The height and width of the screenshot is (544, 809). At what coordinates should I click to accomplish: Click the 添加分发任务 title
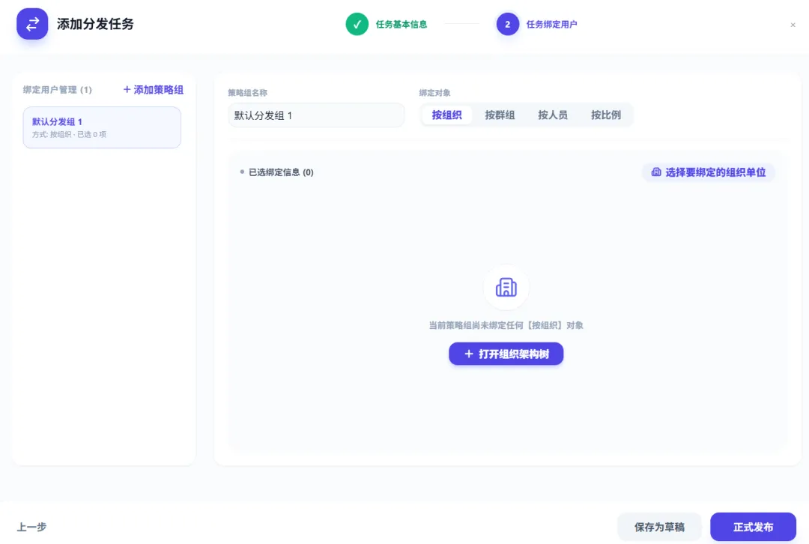[x=95, y=24]
